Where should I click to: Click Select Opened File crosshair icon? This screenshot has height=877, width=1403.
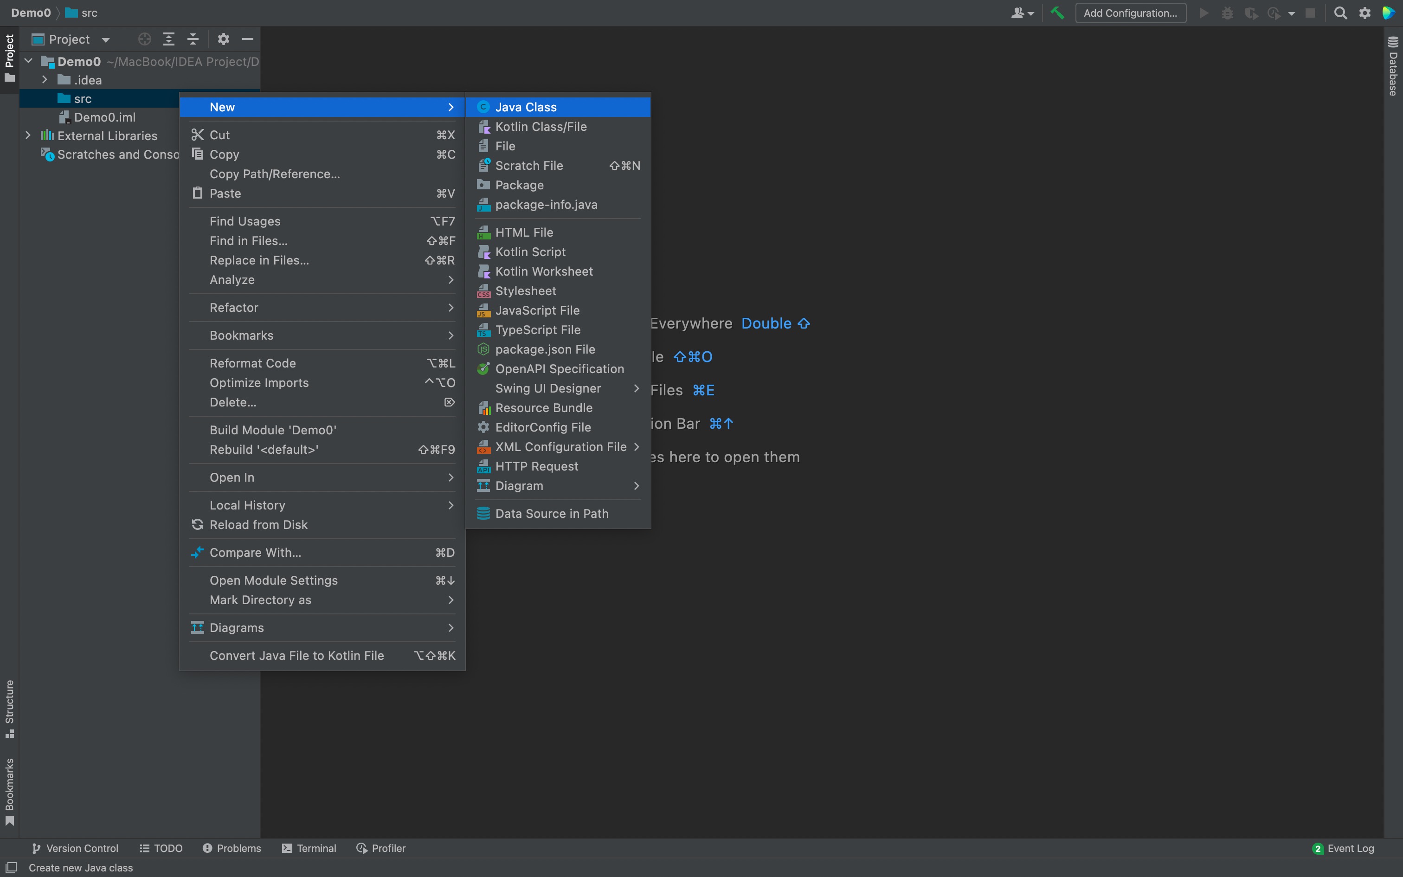tap(144, 39)
